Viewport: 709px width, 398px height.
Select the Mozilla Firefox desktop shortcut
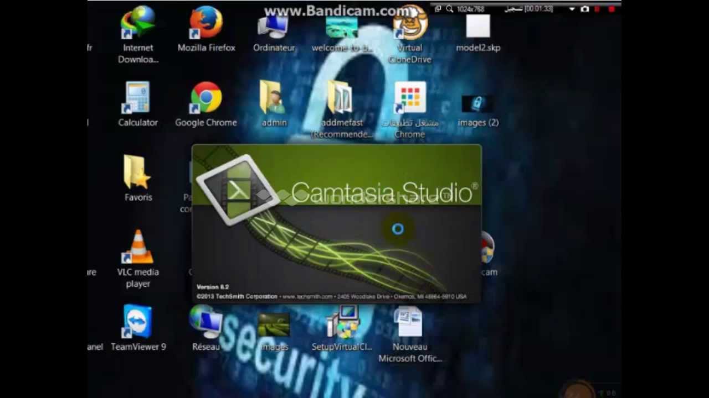[206, 29]
